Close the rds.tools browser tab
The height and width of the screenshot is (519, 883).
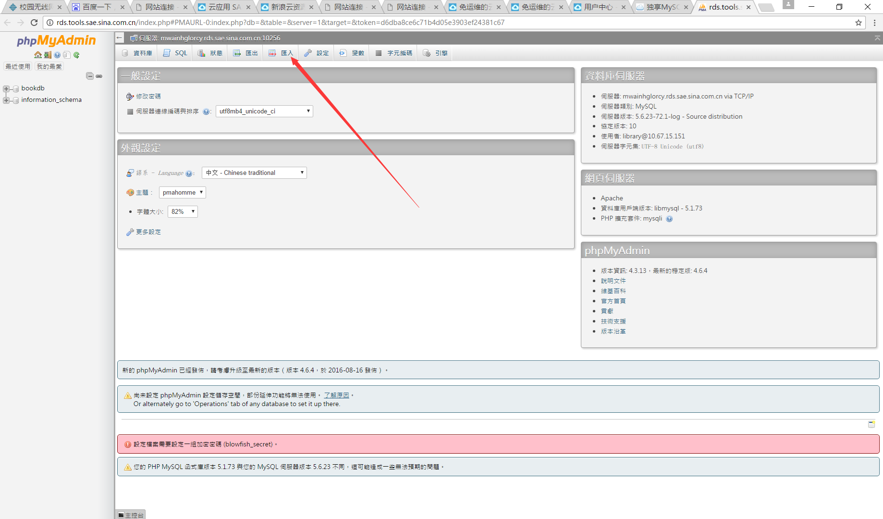(748, 7)
